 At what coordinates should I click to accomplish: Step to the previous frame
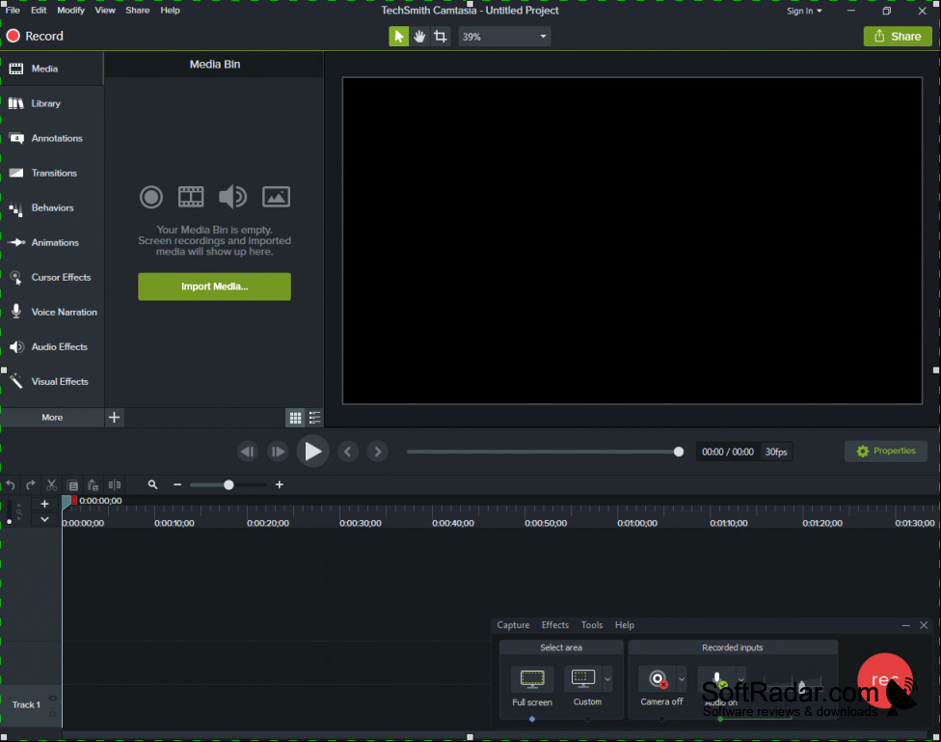(247, 452)
